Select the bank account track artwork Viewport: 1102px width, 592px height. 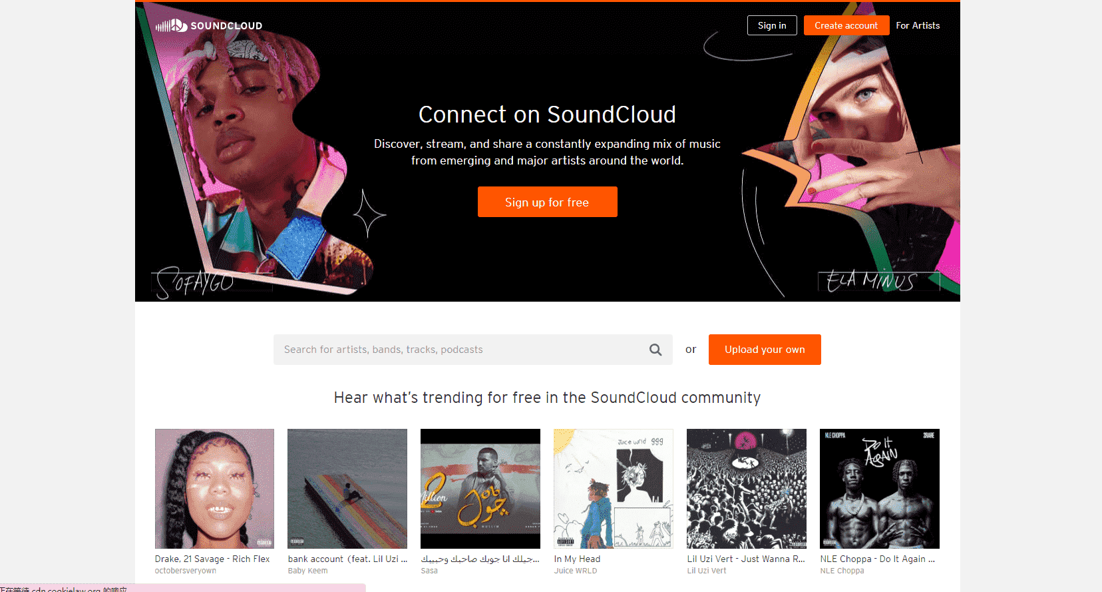[x=347, y=489]
